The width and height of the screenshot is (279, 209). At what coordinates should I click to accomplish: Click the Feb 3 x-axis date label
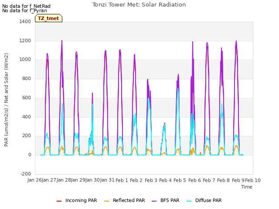tap(151, 180)
